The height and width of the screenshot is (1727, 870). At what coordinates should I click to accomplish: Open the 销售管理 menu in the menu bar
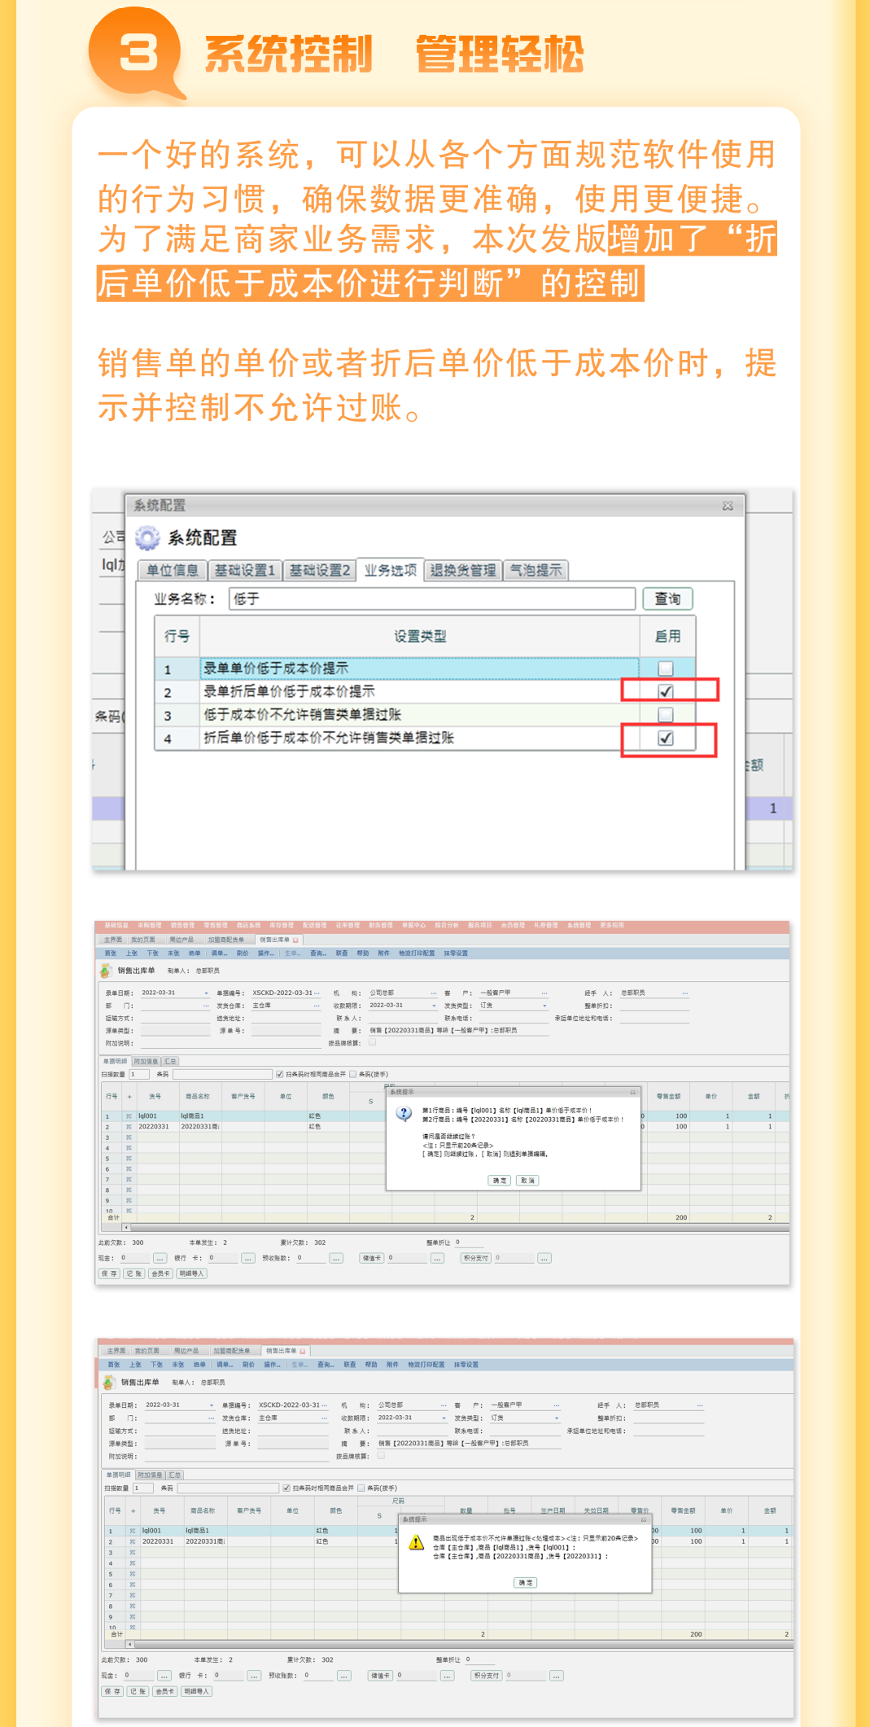click(182, 925)
